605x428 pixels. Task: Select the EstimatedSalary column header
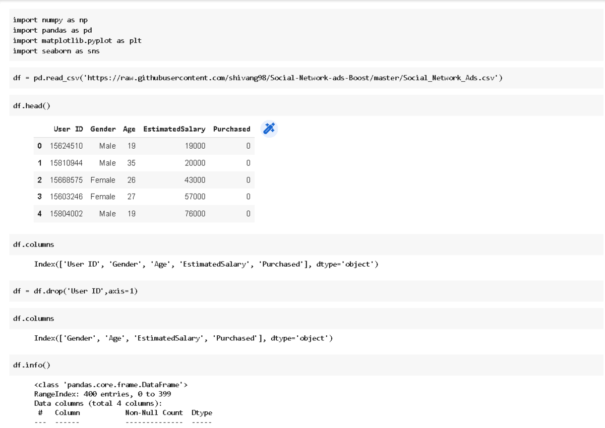tap(174, 129)
